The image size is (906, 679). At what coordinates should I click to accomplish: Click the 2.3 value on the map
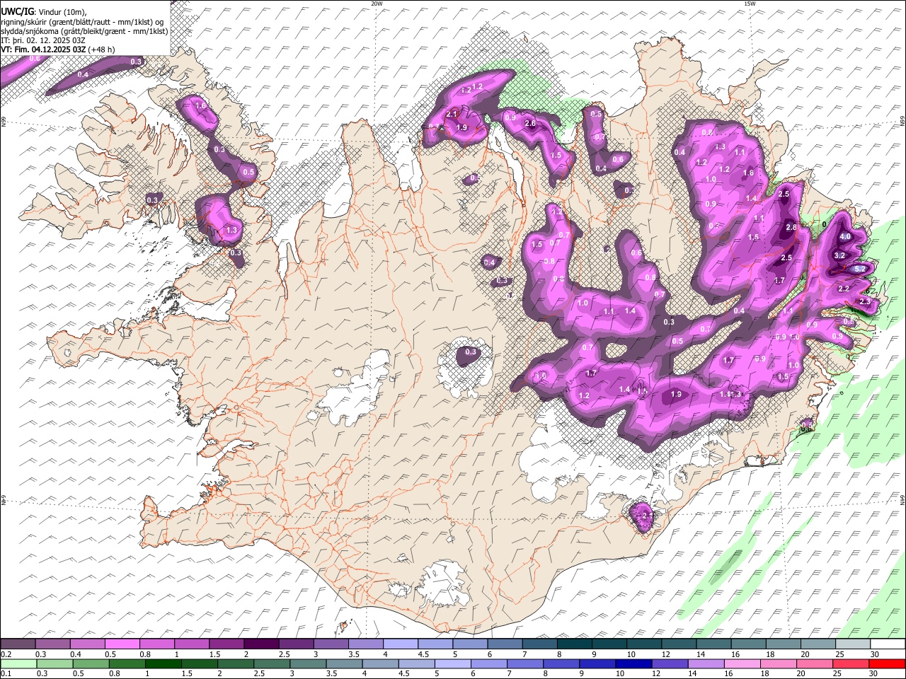coord(865,302)
